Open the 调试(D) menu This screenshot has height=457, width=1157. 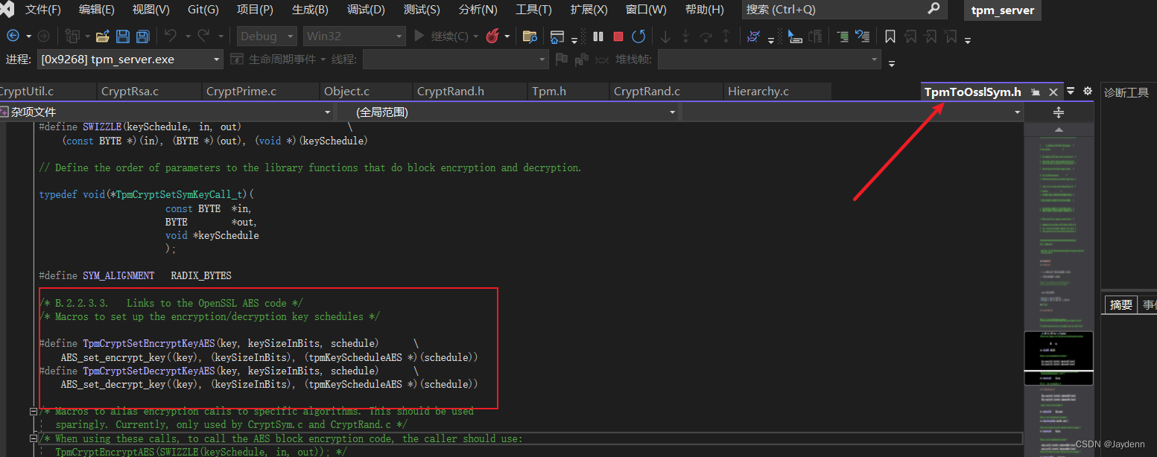click(x=366, y=10)
